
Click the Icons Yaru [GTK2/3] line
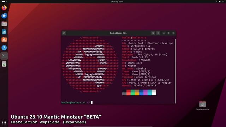136,74
